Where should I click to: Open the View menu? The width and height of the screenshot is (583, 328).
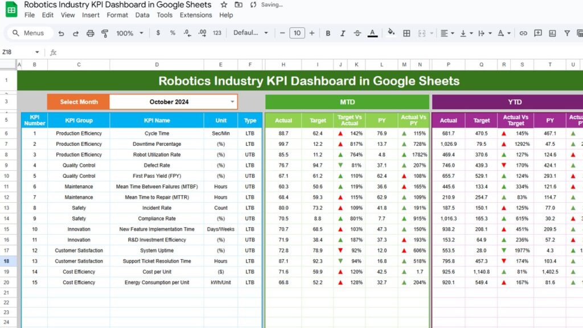coord(68,15)
